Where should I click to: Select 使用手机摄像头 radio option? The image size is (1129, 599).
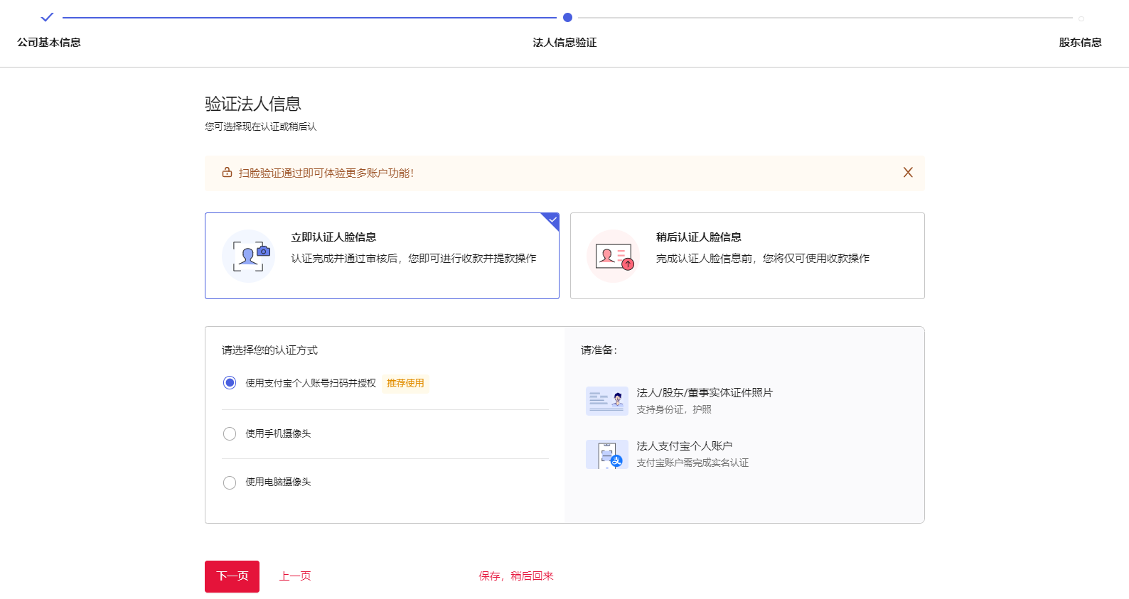pos(230,433)
